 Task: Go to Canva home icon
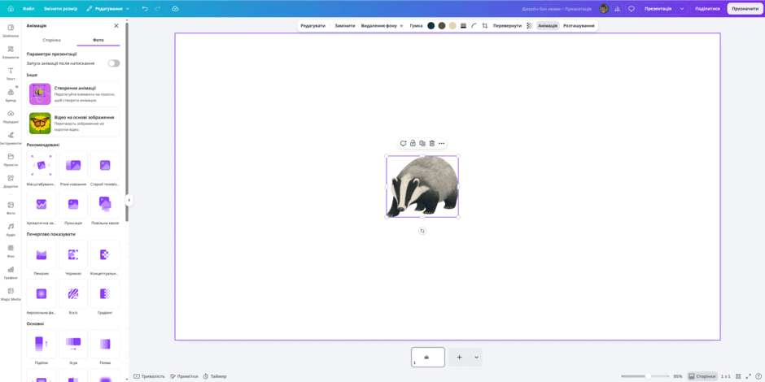pos(11,9)
